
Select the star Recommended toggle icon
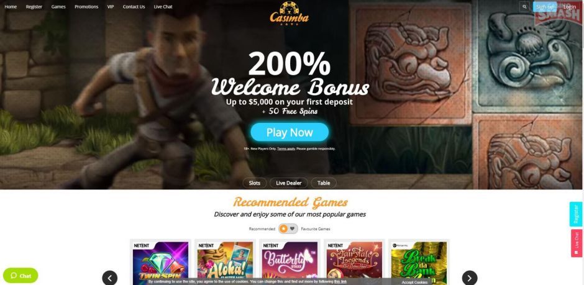[x=284, y=229]
